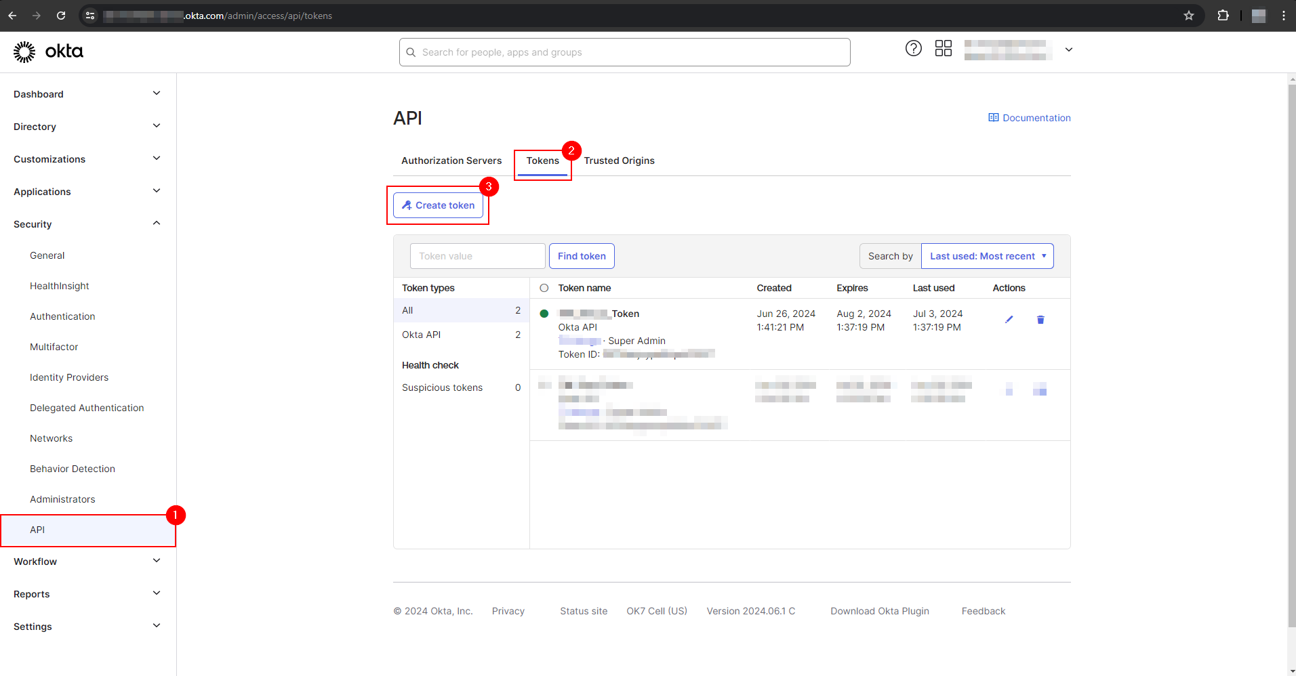The image size is (1296, 676).
Task: Open the Privacy footer link
Action: coord(508,611)
